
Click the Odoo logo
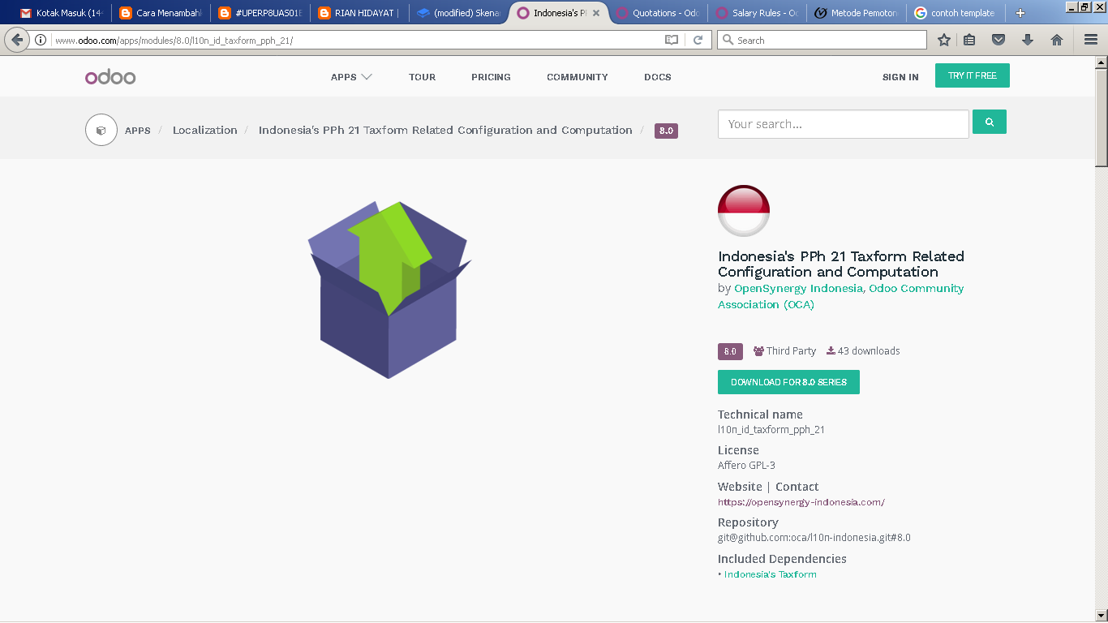[x=110, y=77]
